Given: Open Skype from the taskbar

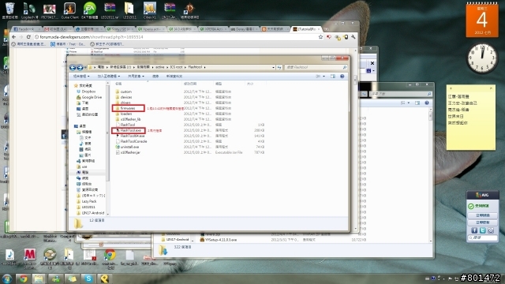Looking at the screenshot, I should (x=88, y=278).
